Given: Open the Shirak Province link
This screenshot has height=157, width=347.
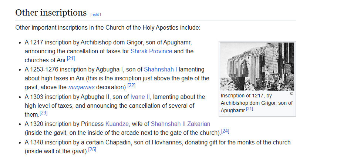Looking at the screenshot, I should point(151,51).
